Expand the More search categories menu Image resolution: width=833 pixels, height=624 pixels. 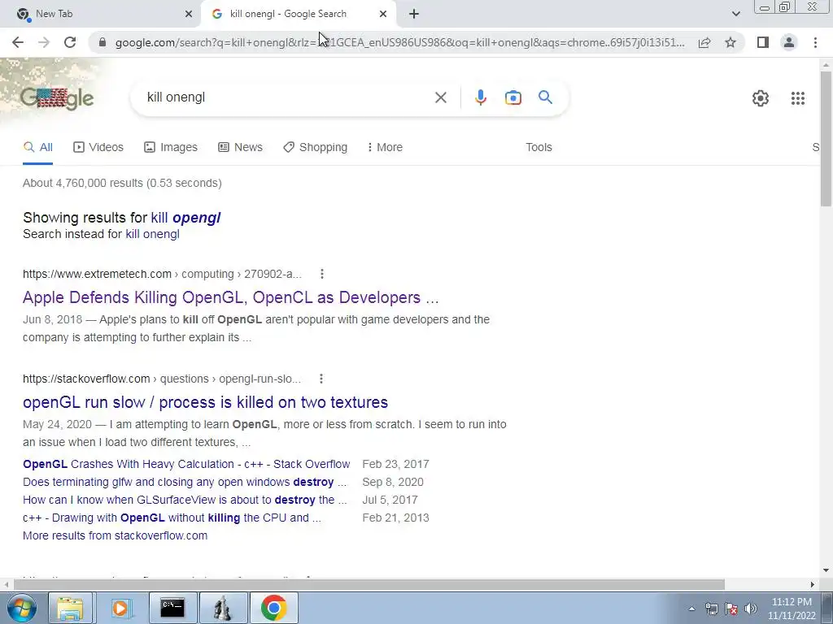pyautogui.click(x=385, y=148)
